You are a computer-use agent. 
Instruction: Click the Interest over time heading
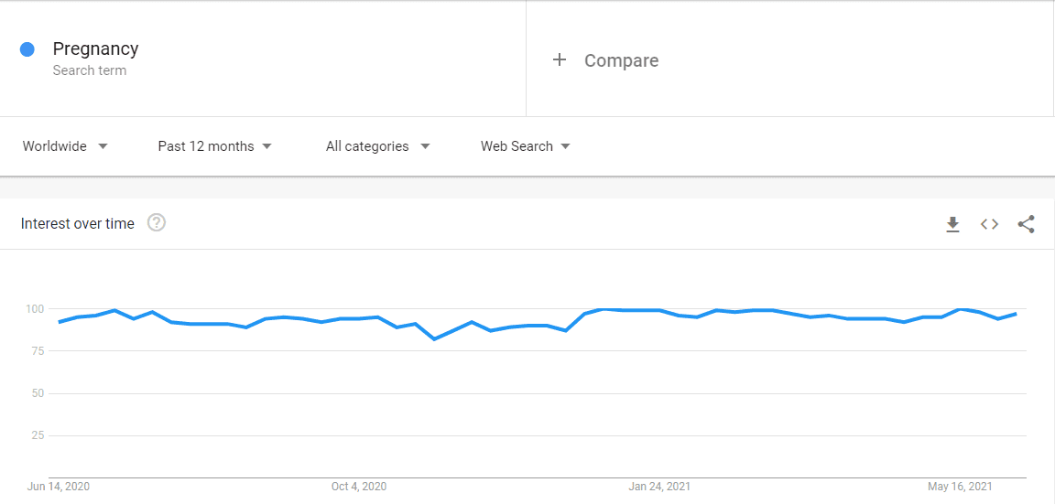[77, 223]
